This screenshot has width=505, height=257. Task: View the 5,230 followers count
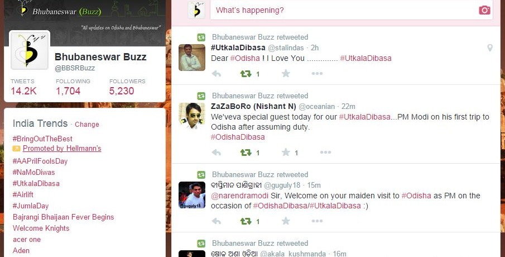pyautogui.click(x=122, y=91)
